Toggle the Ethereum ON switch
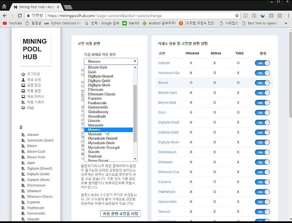This screenshot has width=292, height=223. click(x=262, y=162)
